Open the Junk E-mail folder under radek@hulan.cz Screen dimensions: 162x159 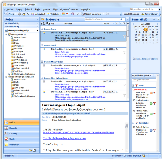[19, 66]
